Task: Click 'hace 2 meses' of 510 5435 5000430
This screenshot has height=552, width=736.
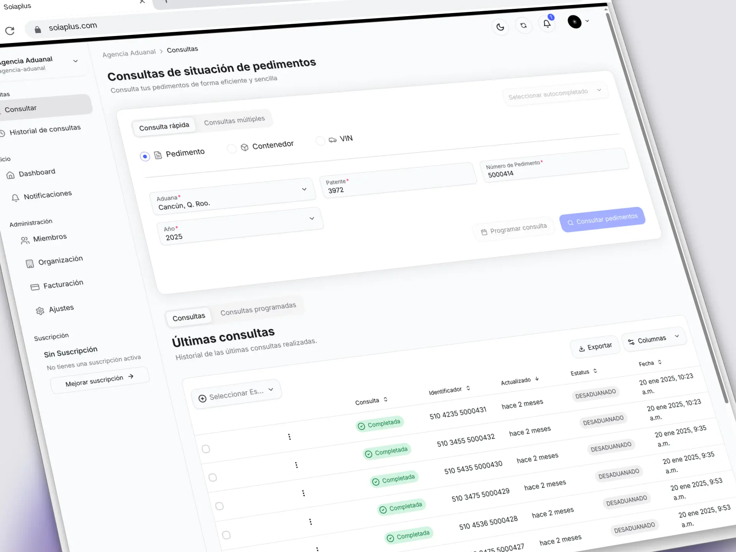Action: tap(537, 458)
